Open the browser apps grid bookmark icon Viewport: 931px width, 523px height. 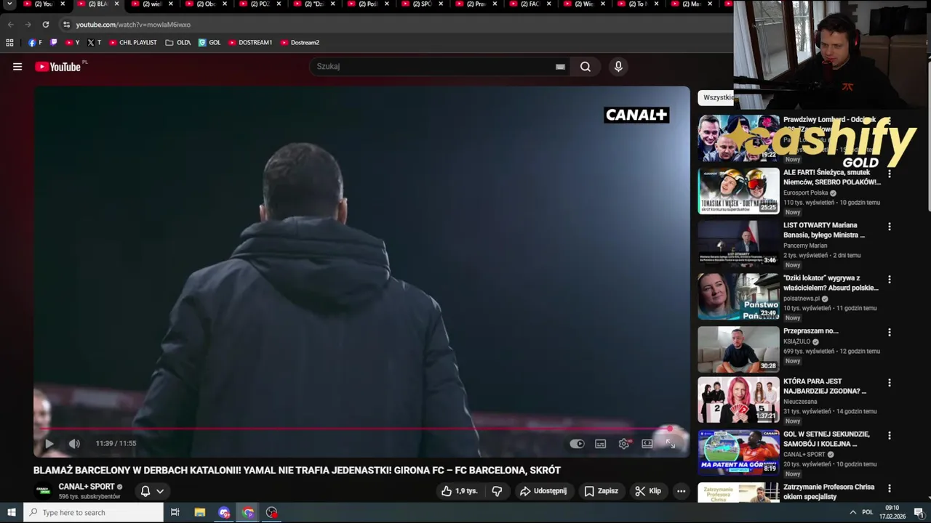click(9, 43)
